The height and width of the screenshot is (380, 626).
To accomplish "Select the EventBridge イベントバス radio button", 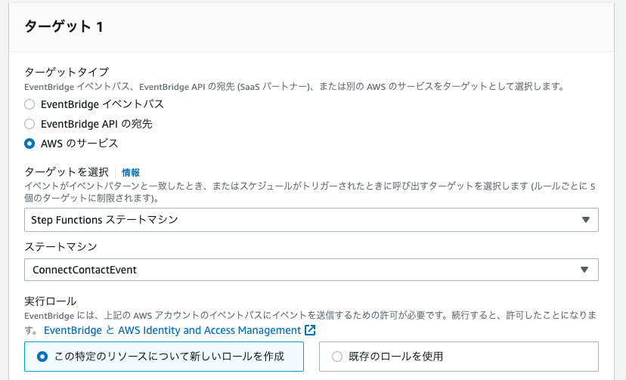I will point(29,104).
